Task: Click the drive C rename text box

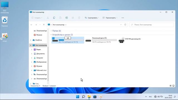Action: (x=68, y=38)
